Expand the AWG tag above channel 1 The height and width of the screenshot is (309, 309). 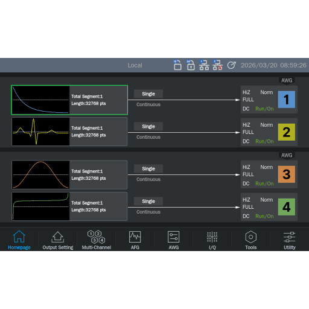pos(287,81)
